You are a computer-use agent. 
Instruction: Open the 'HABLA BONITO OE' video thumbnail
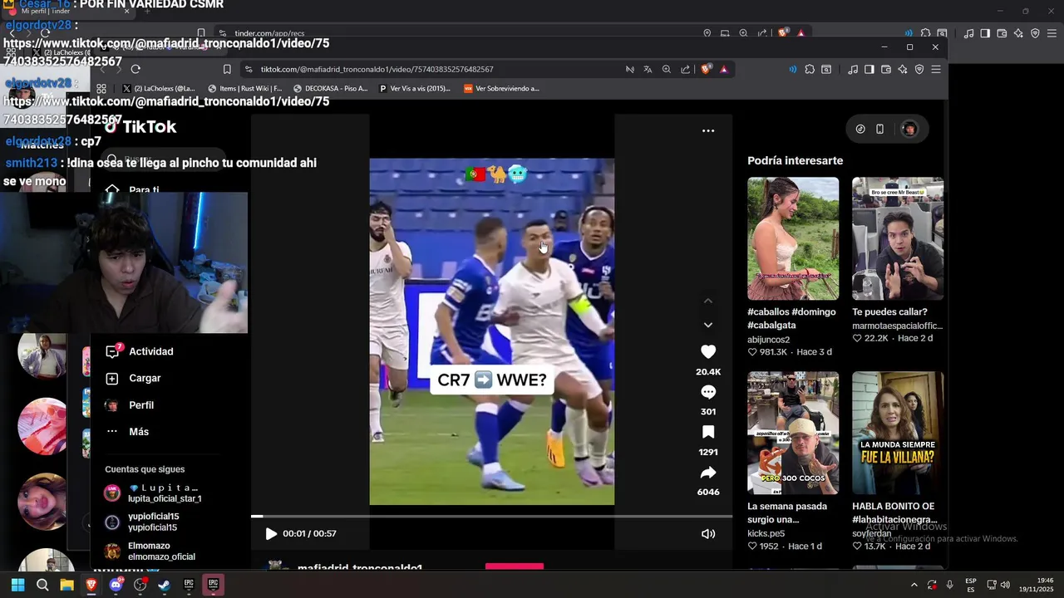coord(898,433)
